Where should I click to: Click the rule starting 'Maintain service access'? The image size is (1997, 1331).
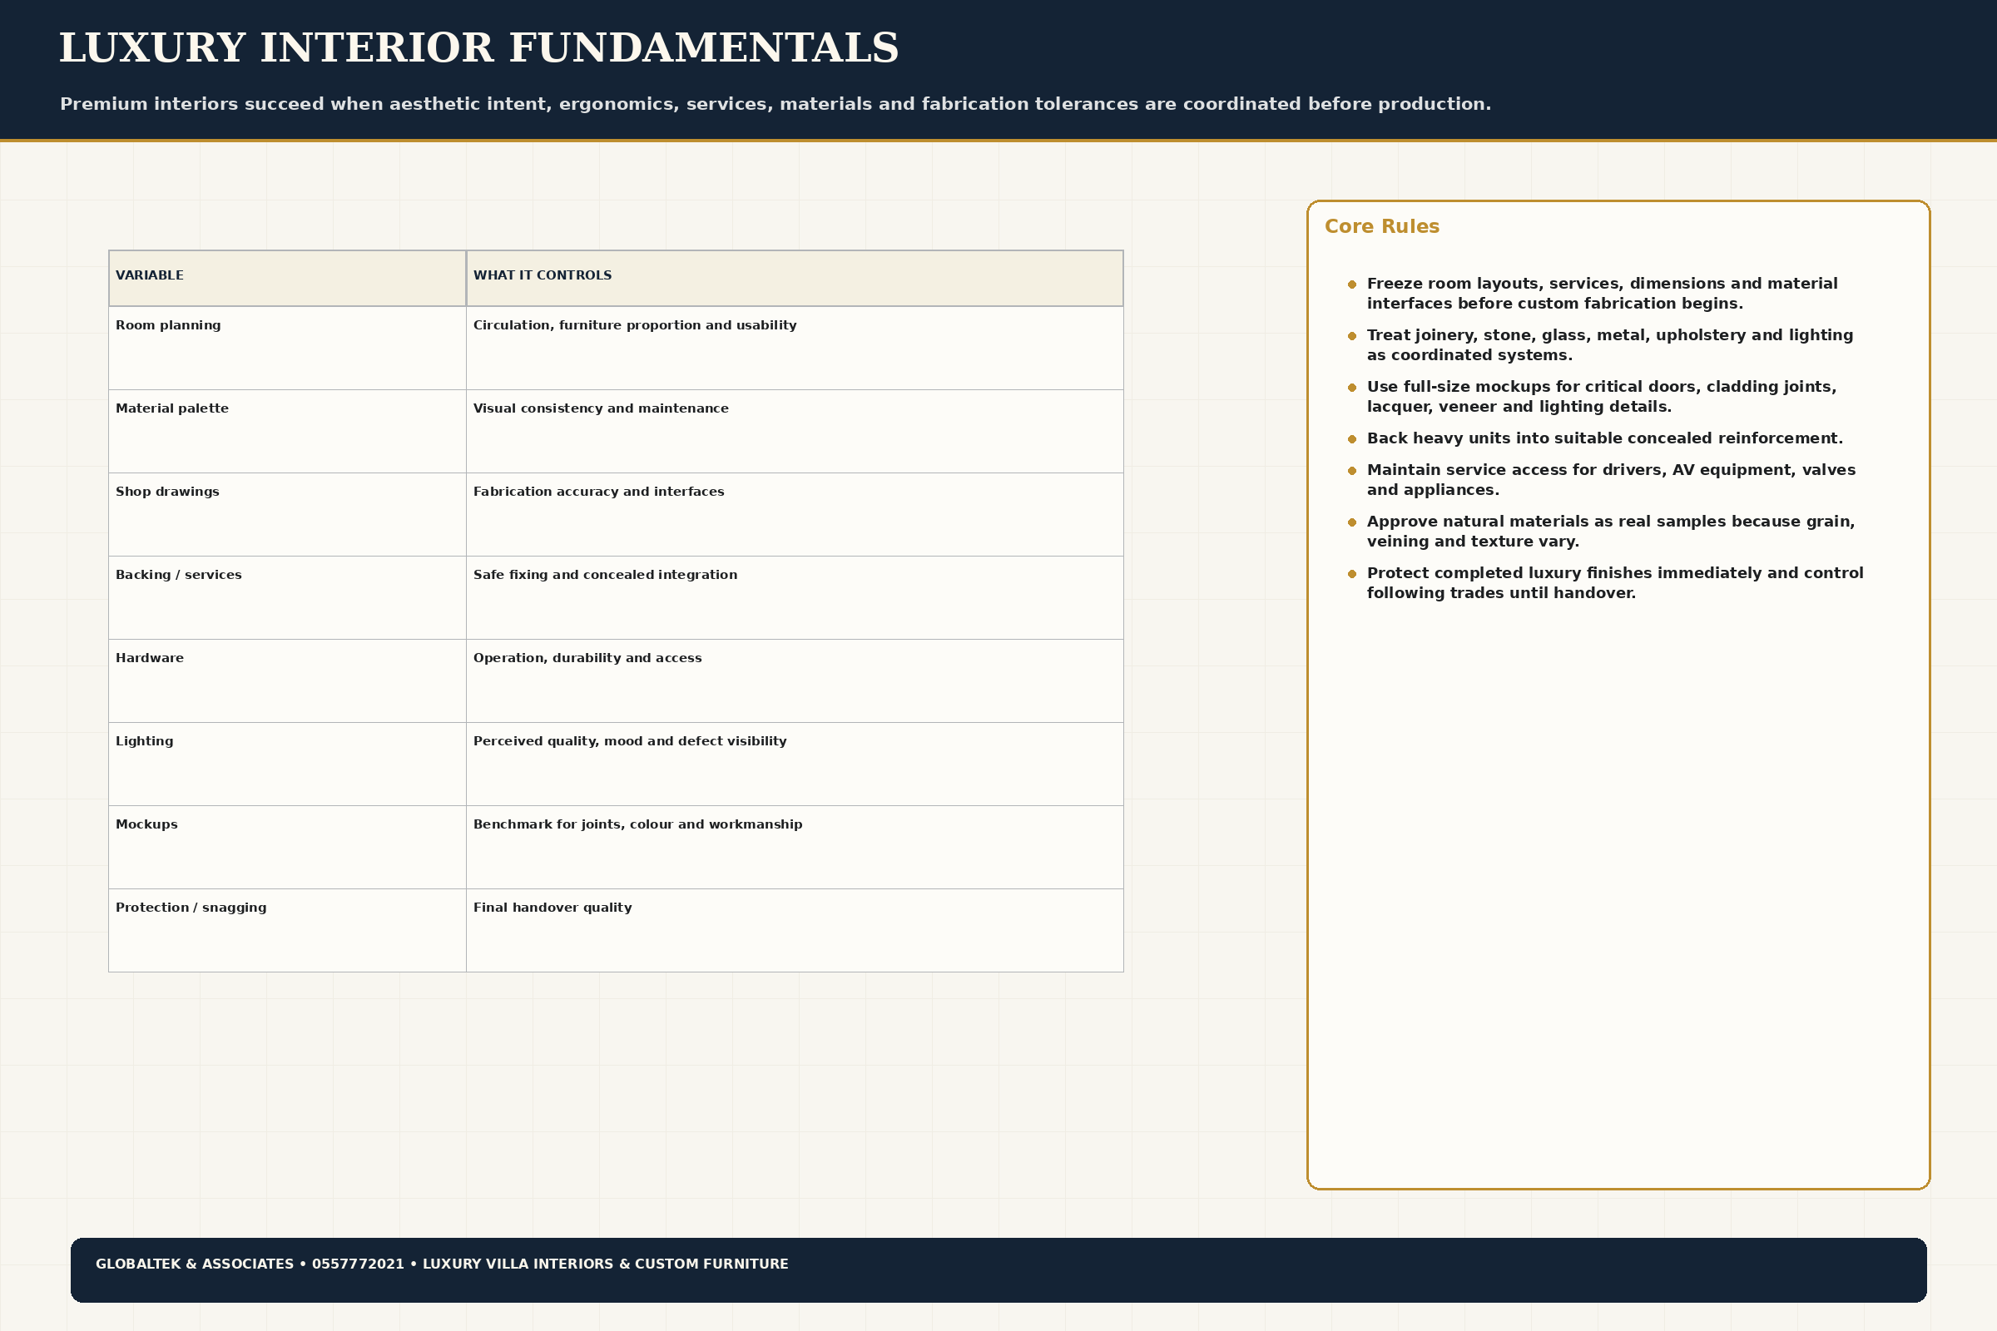tap(1611, 480)
